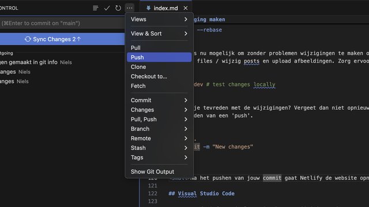Image resolution: width=369 pixels, height=207 pixels.
Task: Open the Remote submenu
Action: click(x=159, y=139)
